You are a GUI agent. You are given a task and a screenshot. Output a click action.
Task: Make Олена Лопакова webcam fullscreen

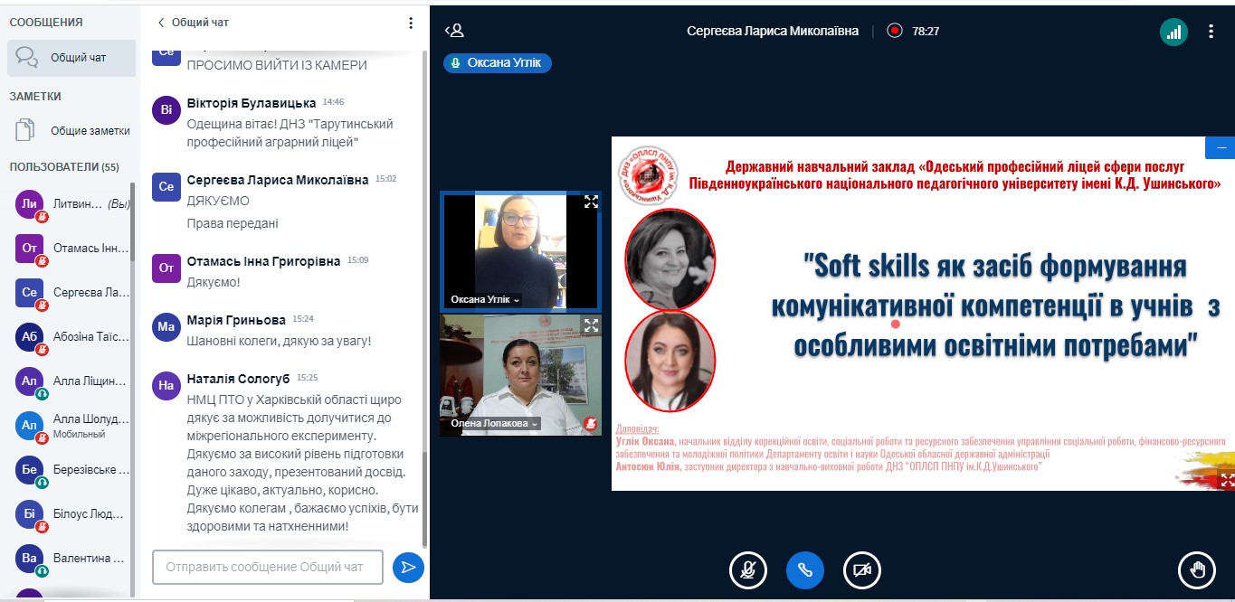(591, 325)
